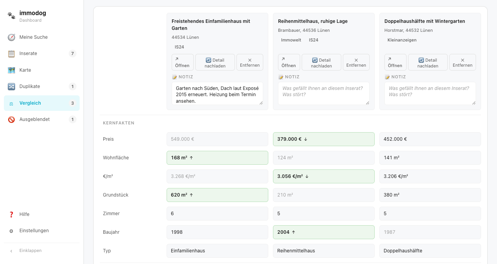Click the 380 m² Grundstück cell

[x=430, y=195]
